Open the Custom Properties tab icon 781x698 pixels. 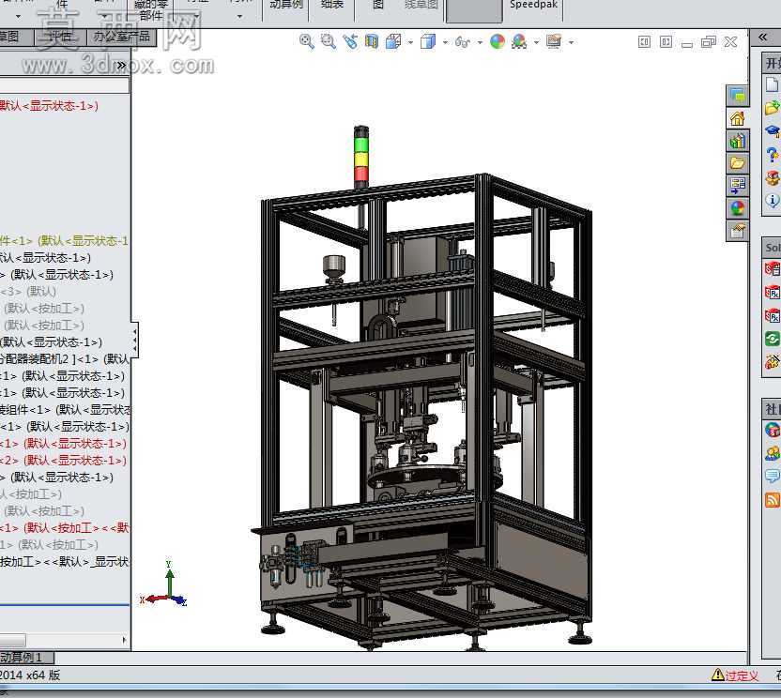[737, 231]
